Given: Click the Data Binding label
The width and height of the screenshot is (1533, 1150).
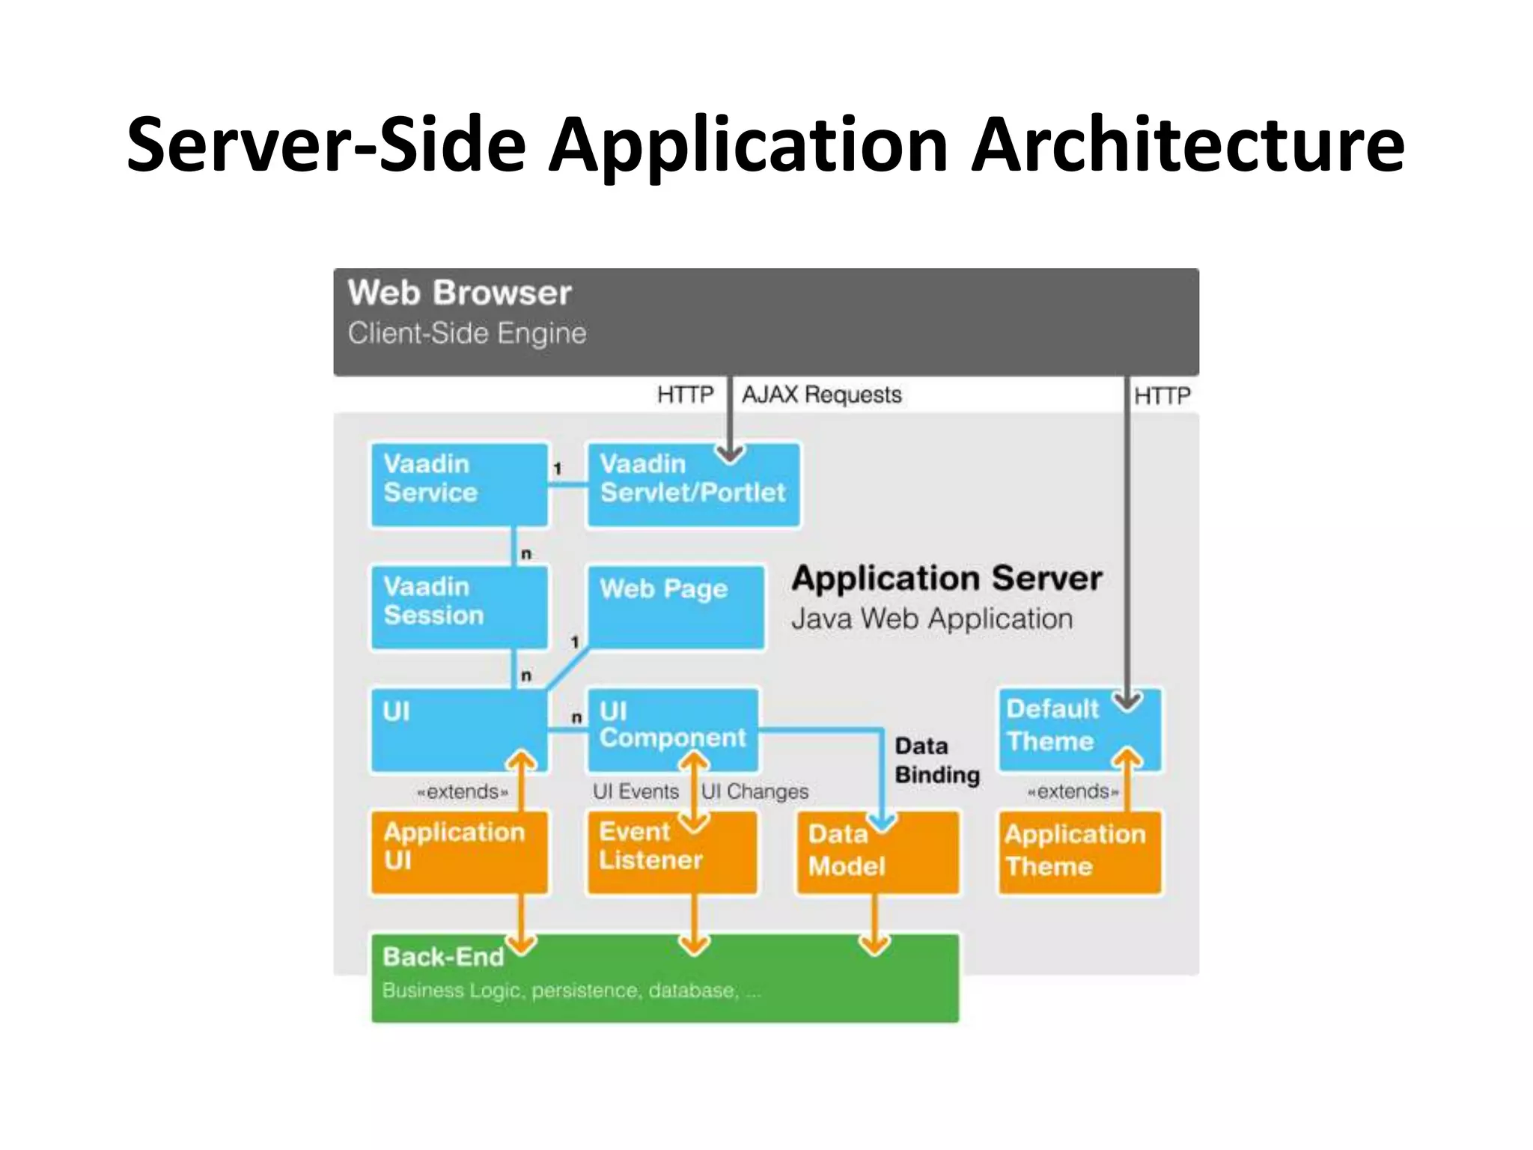Looking at the screenshot, I should (936, 760).
